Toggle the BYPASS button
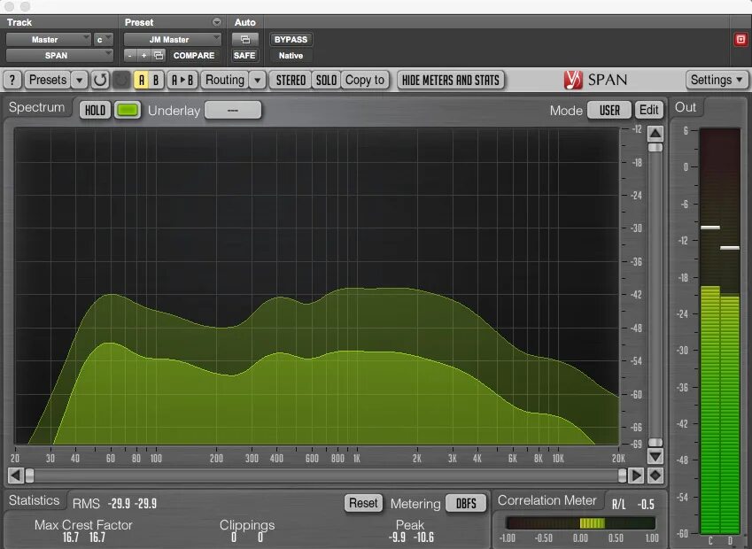 point(291,39)
